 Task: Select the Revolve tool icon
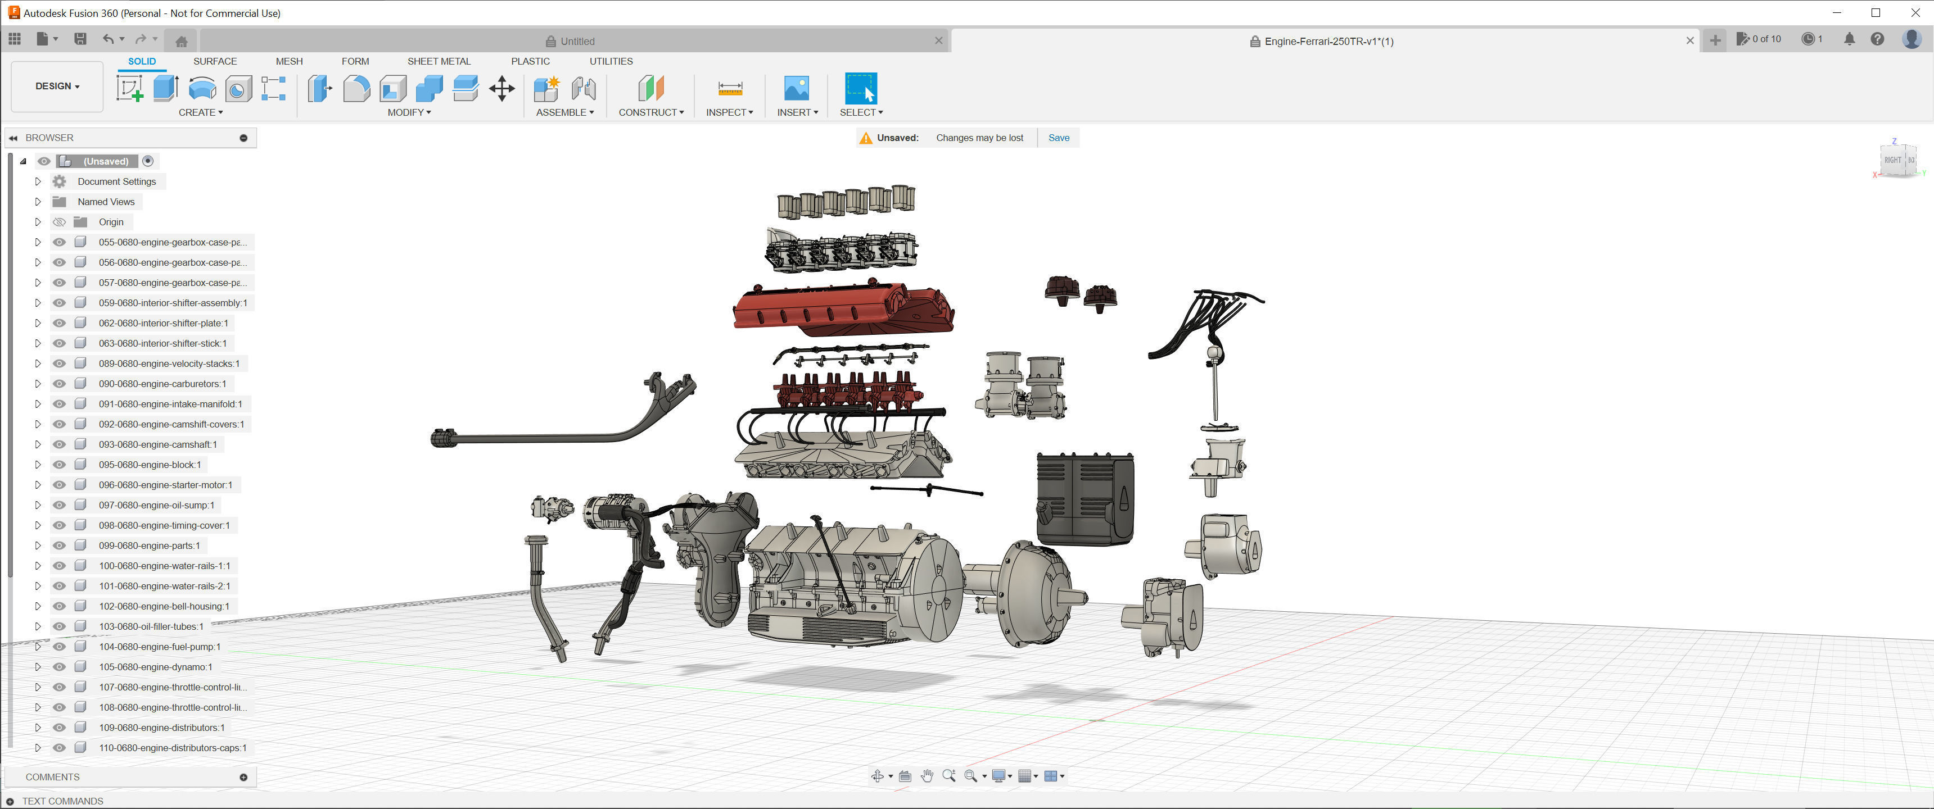click(x=201, y=89)
